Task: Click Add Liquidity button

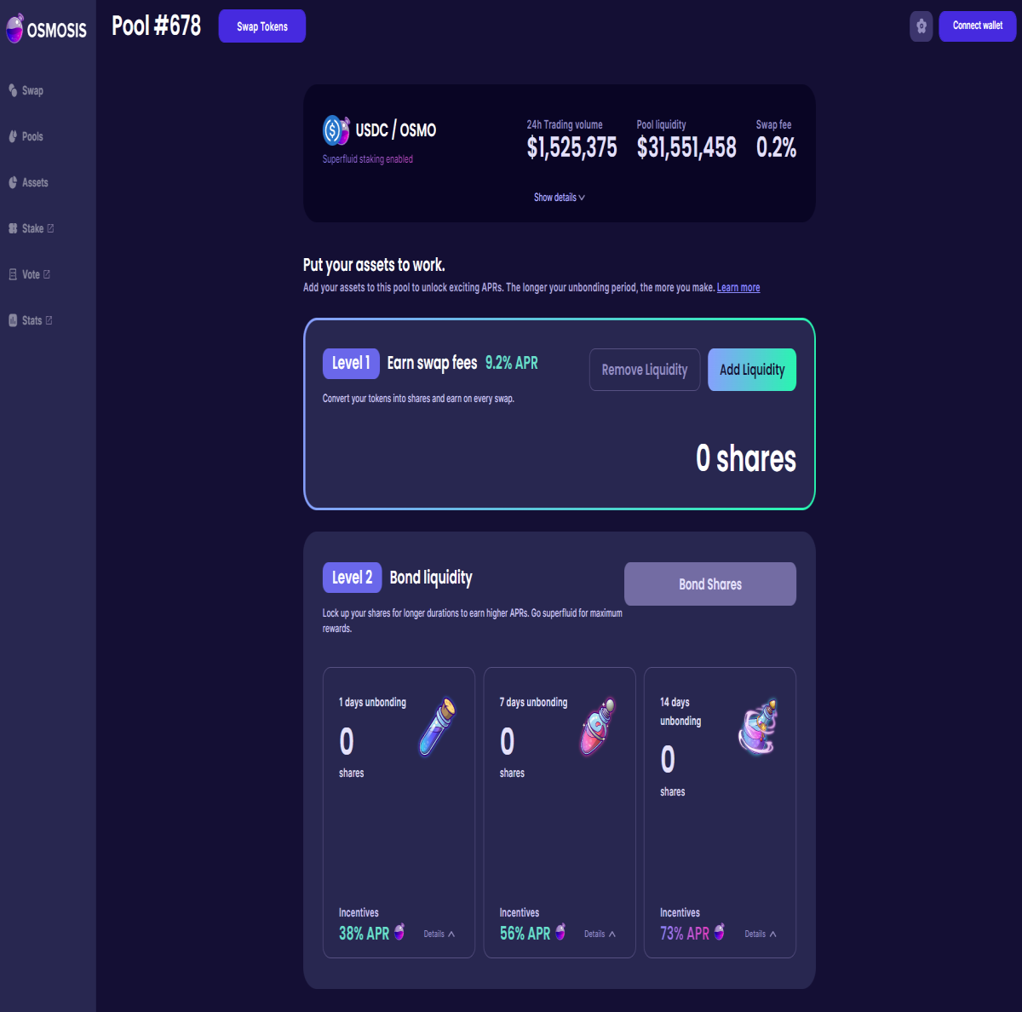Action: [752, 370]
